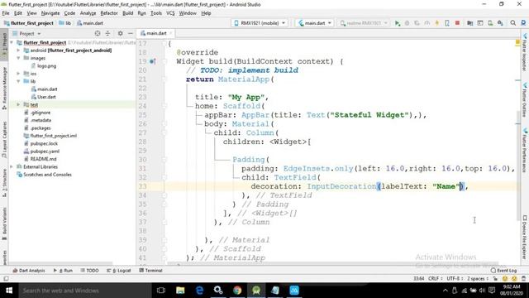Open the Refactor menu

pyautogui.click(x=109, y=13)
